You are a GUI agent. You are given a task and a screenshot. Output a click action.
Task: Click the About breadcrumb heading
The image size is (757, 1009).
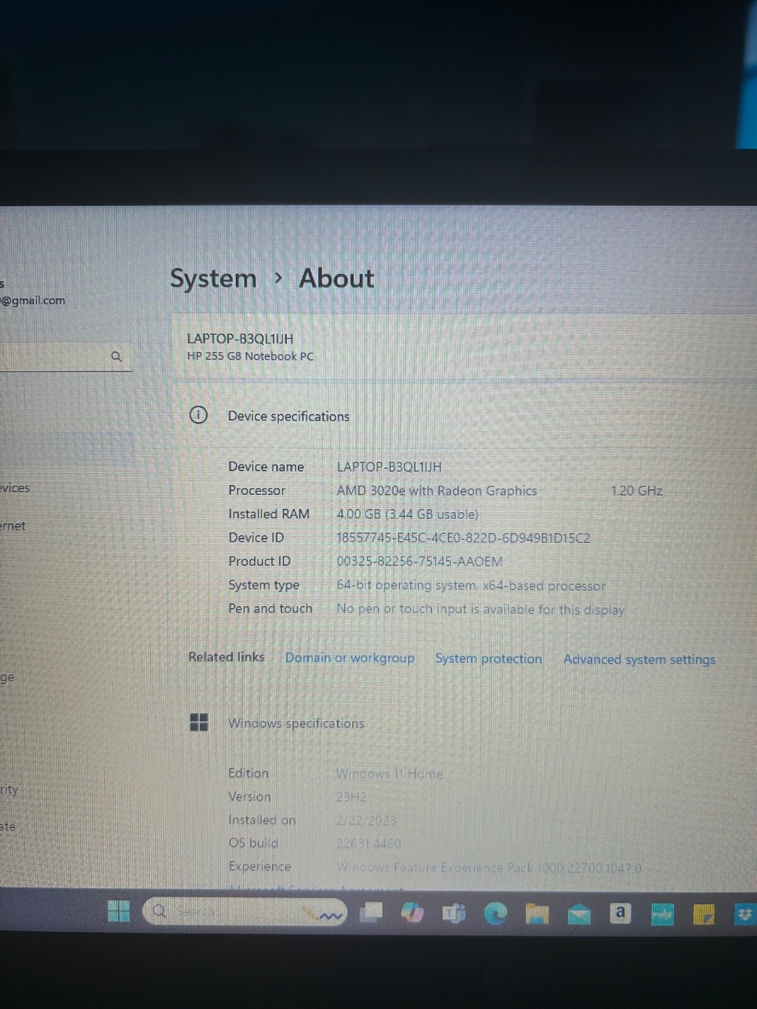click(336, 278)
